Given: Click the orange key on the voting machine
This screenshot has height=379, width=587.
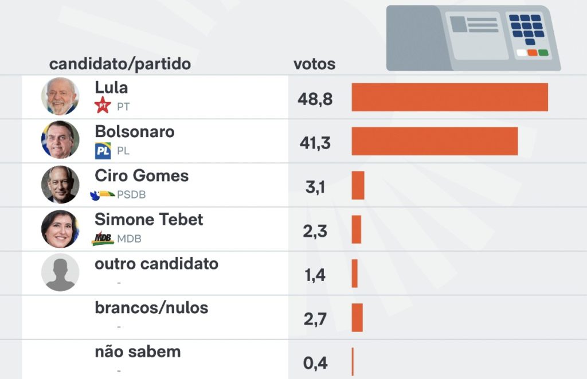Looking at the screenshot, I should tap(532, 53).
